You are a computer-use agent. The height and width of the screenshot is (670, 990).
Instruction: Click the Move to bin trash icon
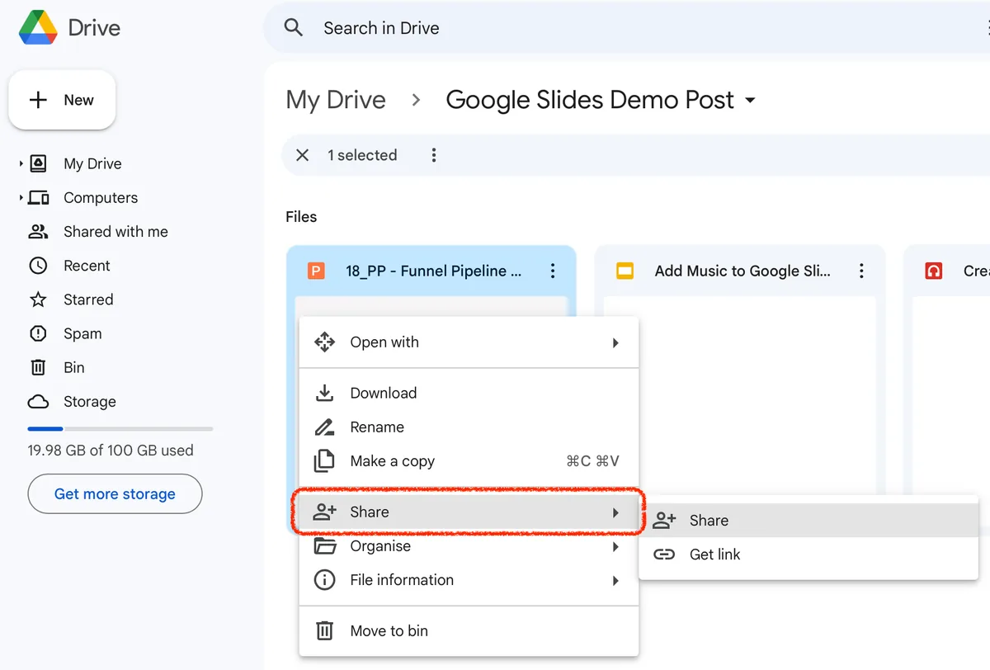[325, 631]
